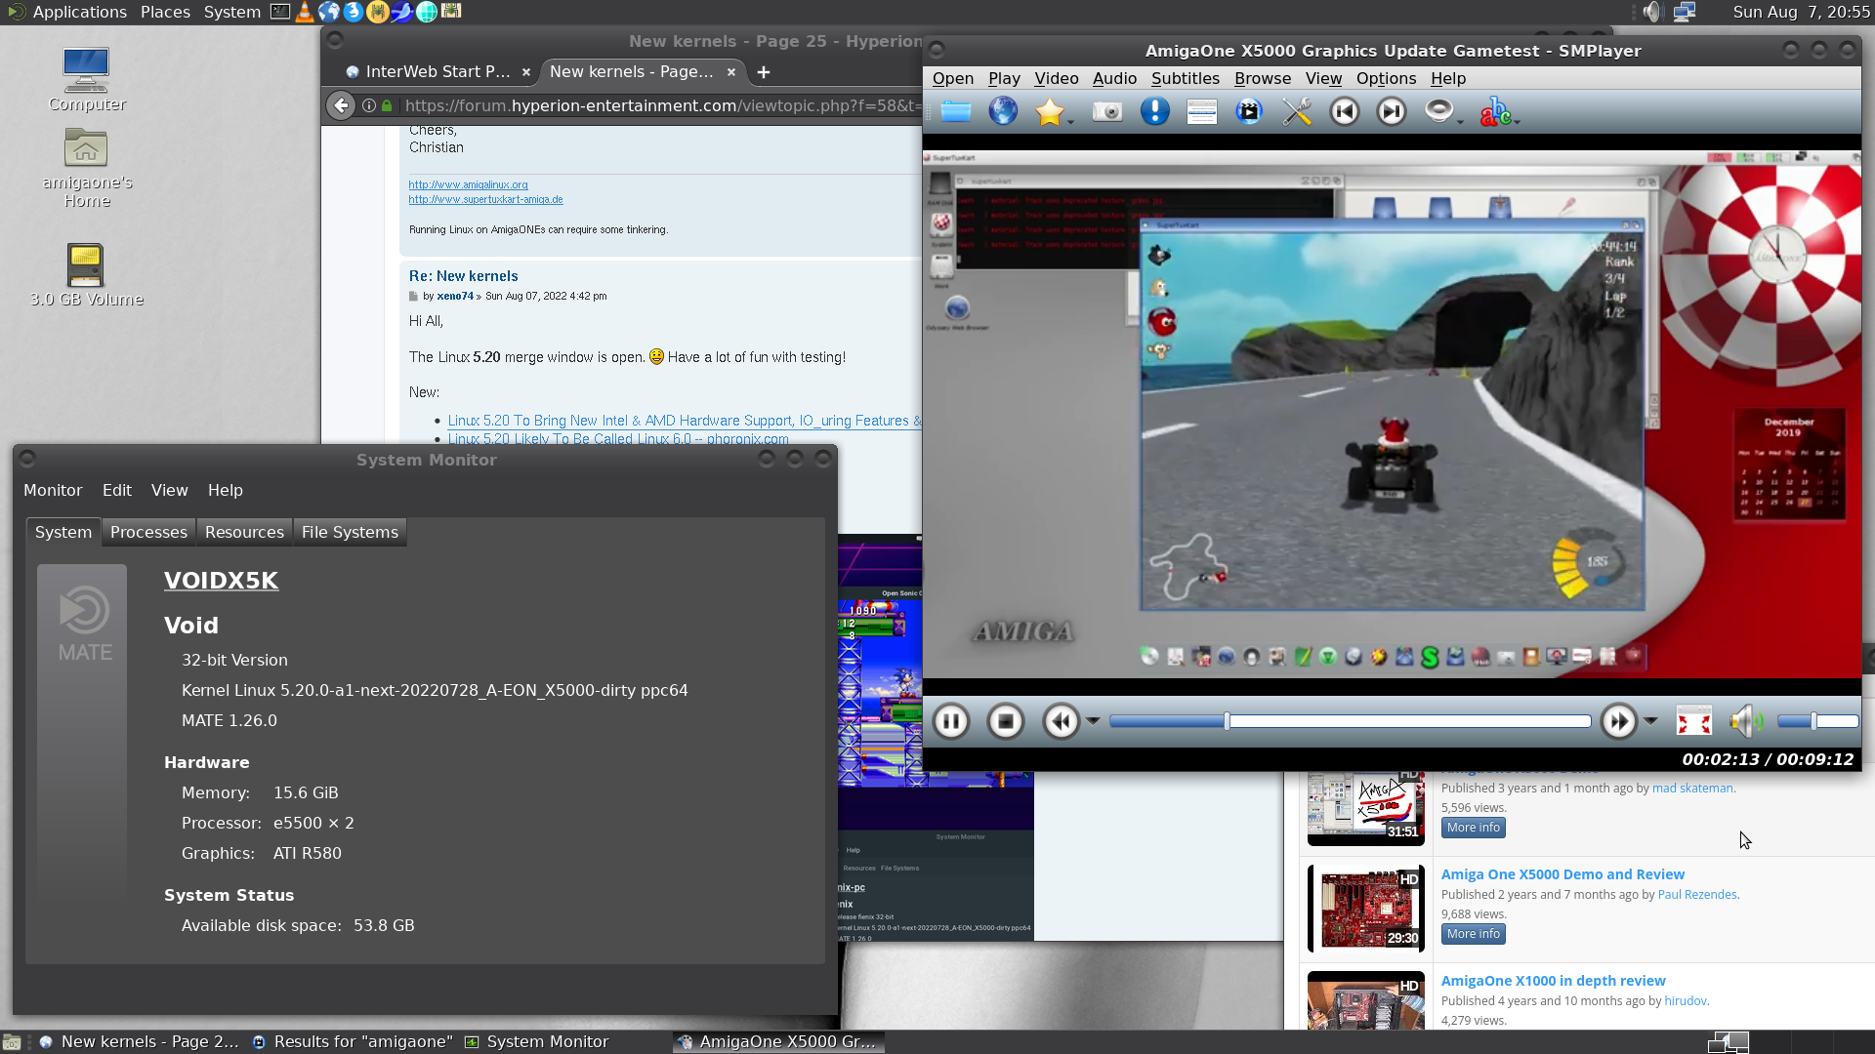
Task: Open a new browser tab with plus
Action: pos(764,72)
